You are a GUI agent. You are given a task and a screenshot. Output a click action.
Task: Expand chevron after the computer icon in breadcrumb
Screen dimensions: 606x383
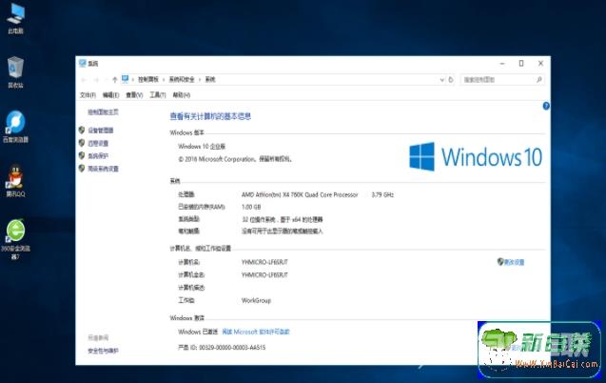click(x=133, y=80)
